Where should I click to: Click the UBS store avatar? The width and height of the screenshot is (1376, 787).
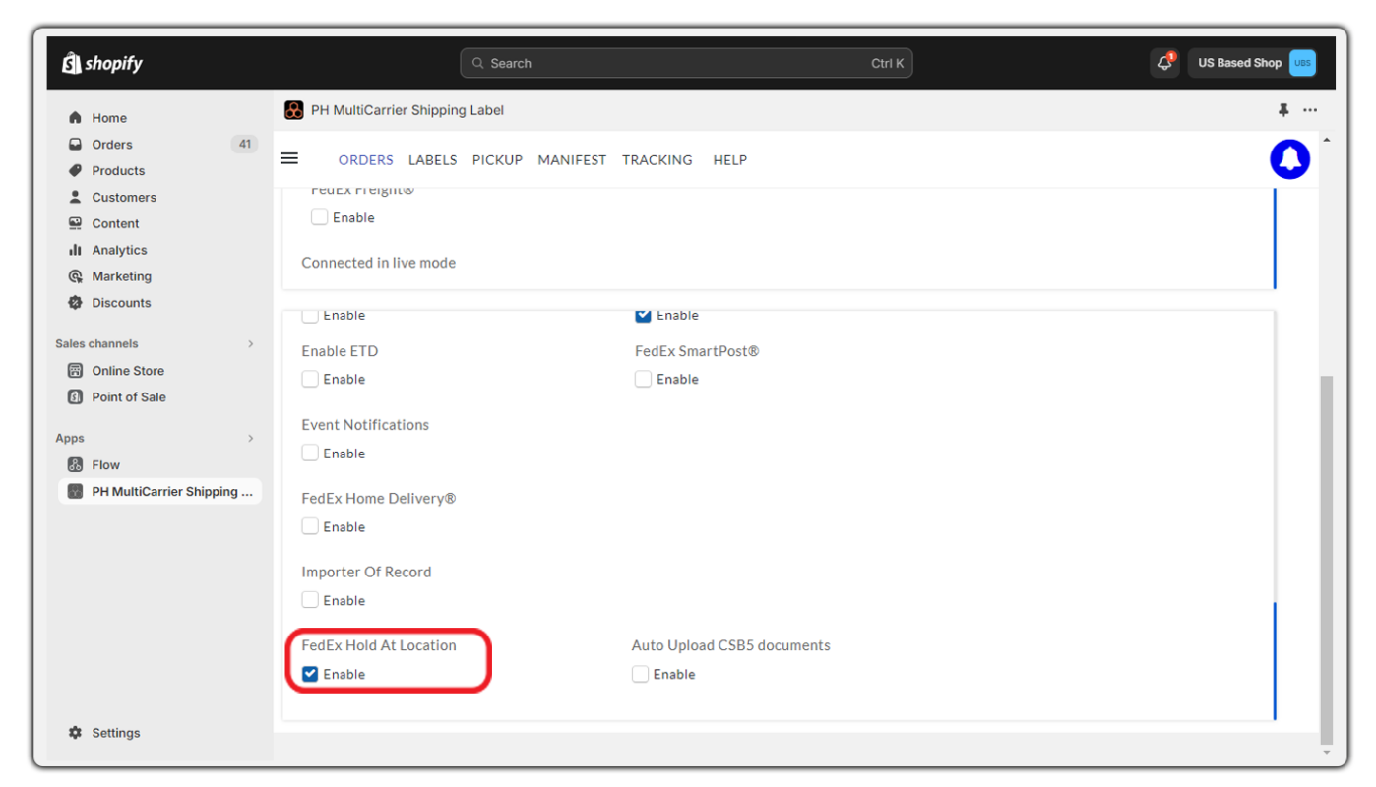pyautogui.click(x=1301, y=63)
